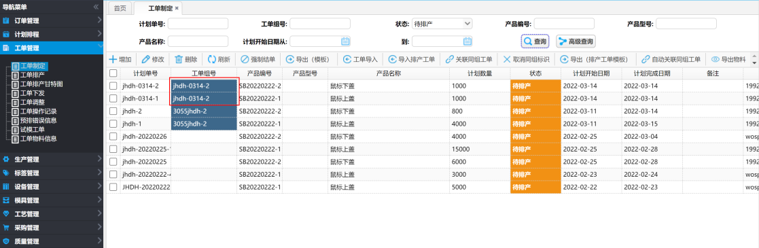This screenshot has width=759, height=248.
Task: Click the 3055jhdh-2 cell in jhdh-1 row
Action: tap(204, 124)
